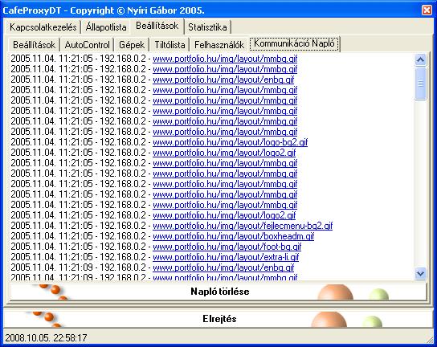Switch to the AutoControl sub-tab
Image resolution: width=437 pixels, height=347 pixels.
click(88, 45)
